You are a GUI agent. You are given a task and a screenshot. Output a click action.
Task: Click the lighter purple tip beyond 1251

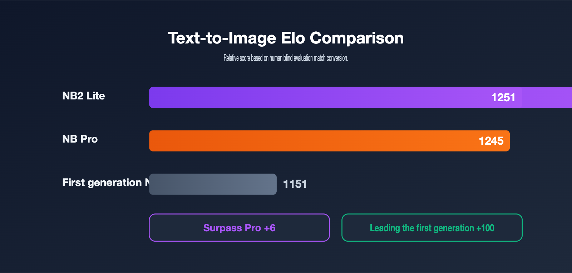(547, 97)
